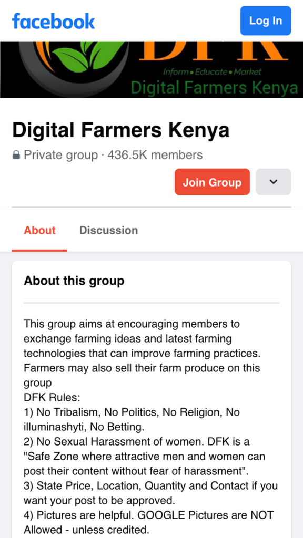Open the Digital Farmers Kenya cover photo
The image size is (303, 538).
(151, 69)
